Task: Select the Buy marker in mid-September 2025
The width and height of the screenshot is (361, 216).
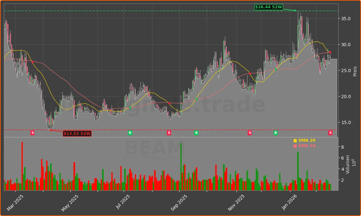Action: coord(196,133)
